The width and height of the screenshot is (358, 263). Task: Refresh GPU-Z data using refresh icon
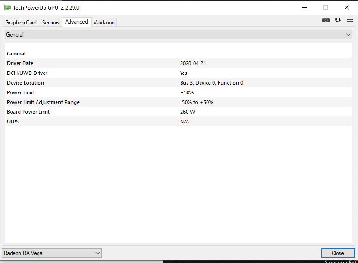click(x=338, y=20)
